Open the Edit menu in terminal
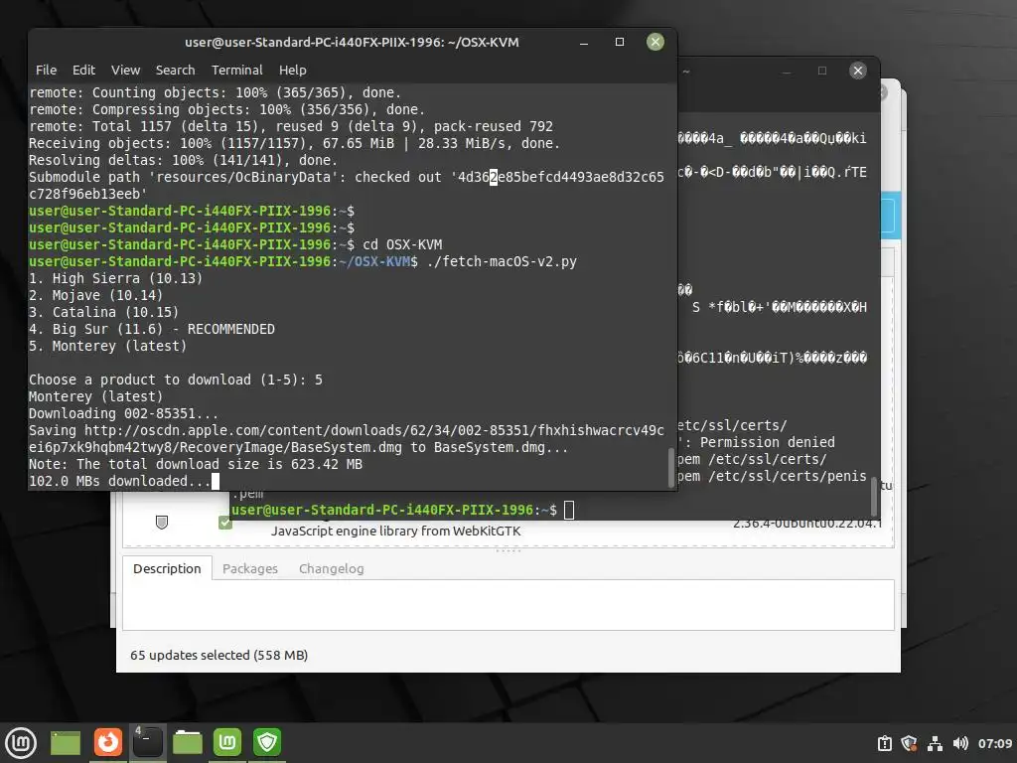The image size is (1017, 763). pyautogui.click(x=83, y=70)
